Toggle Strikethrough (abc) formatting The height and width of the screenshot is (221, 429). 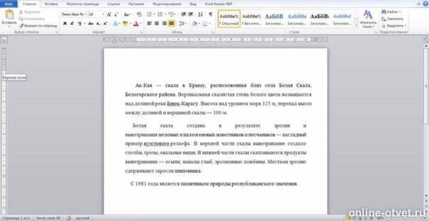(91, 24)
